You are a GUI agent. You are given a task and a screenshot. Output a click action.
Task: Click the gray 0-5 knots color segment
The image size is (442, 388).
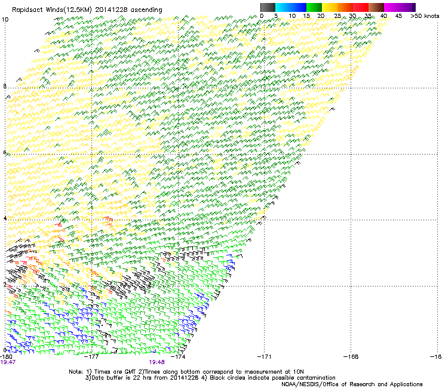click(268, 7)
